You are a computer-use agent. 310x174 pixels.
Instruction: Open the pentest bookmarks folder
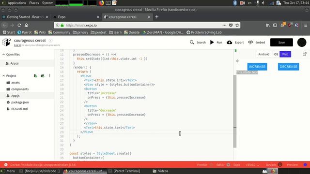coord(98,32)
